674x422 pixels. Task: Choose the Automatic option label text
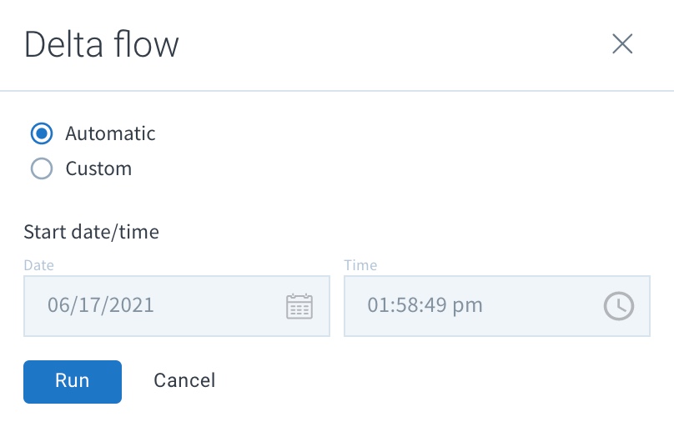click(x=110, y=133)
